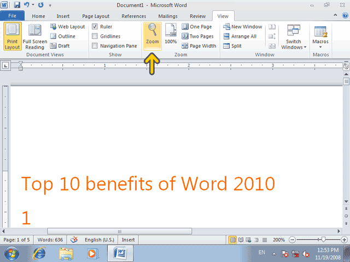Open the Windows Start button
The width and height of the screenshot is (350, 262).
[x=12, y=253]
